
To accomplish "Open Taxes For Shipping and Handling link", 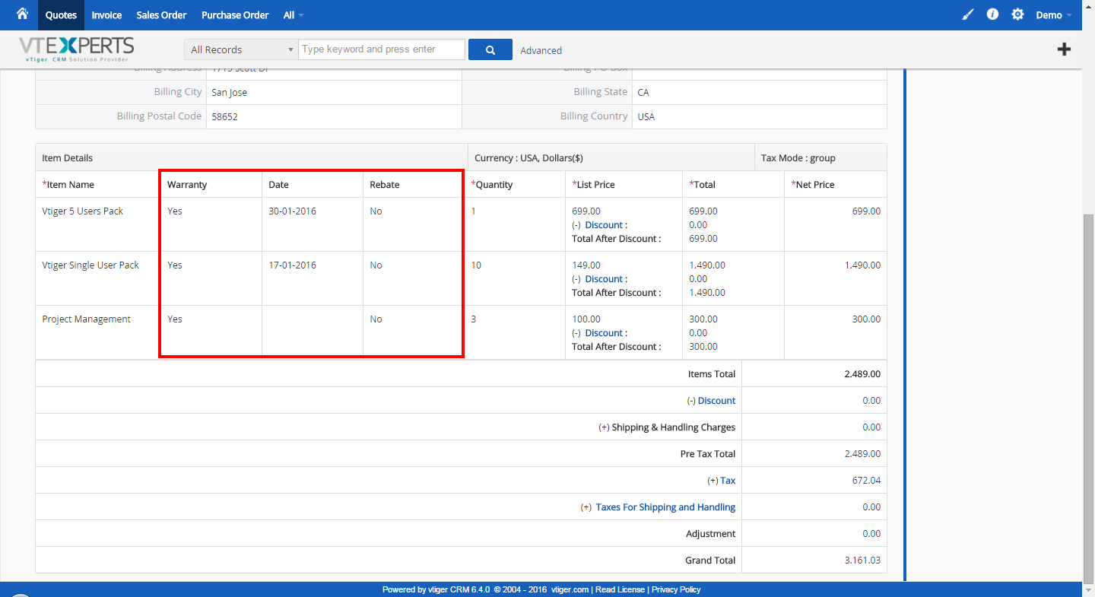I will [x=665, y=507].
